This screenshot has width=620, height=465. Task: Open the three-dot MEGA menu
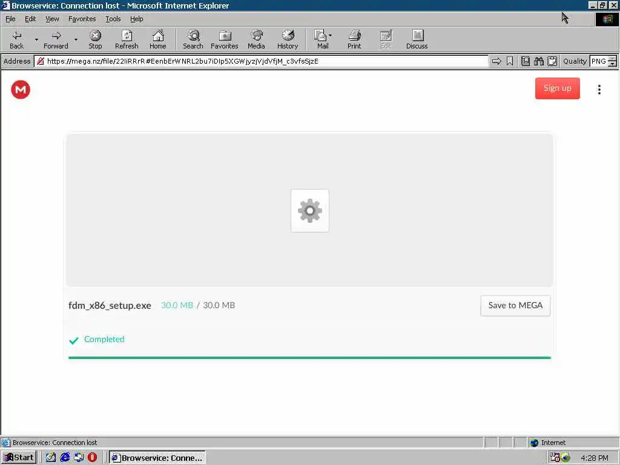click(599, 90)
